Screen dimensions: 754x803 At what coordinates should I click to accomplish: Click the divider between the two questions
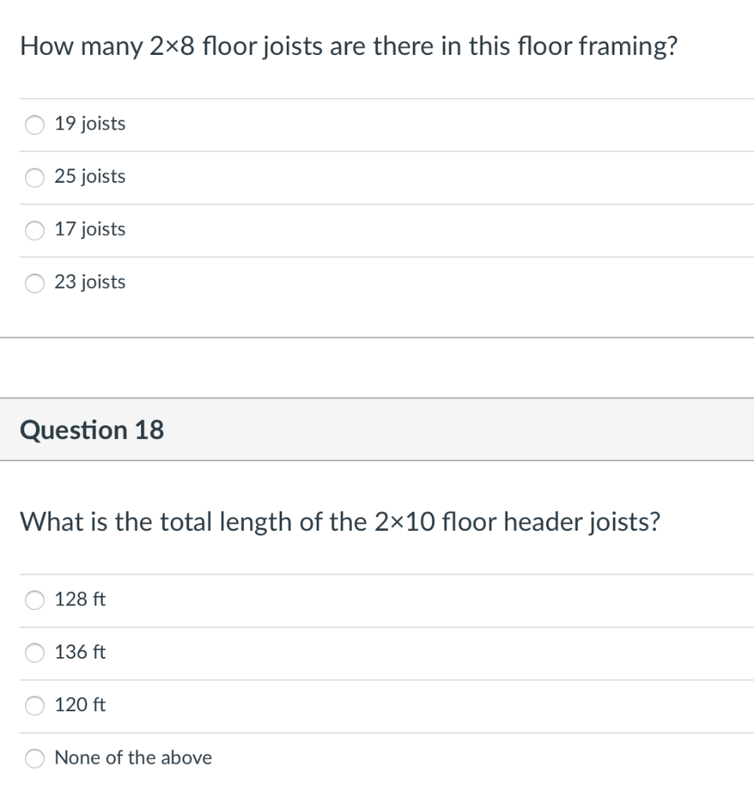click(377, 337)
